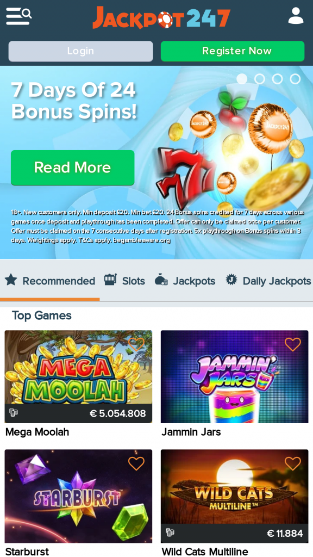The image size is (313, 557).
Task: Open the user account profile icon
Action: (x=296, y=16)
